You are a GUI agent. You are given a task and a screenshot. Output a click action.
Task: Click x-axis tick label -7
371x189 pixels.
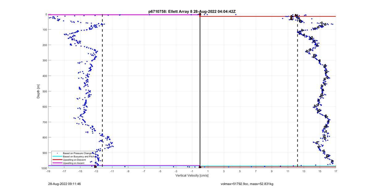click(144, 171)
